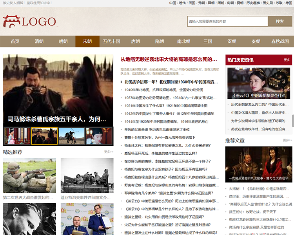
Task: Open the 第二次世界大战 soldier photo
Action: (29, 175)
